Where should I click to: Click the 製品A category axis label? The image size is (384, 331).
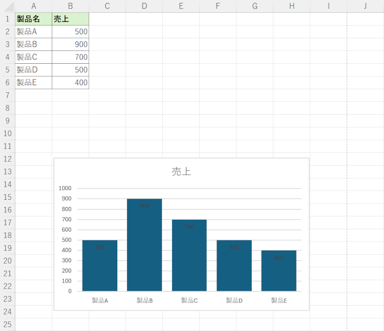point(100,301)
